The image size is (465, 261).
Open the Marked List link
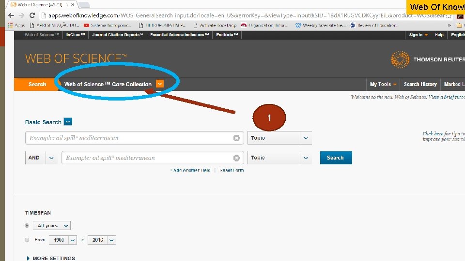[x=454, y=84]
